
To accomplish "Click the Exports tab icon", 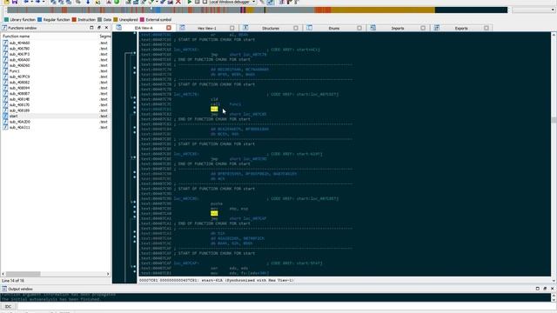I will click(x=437, y=28).
